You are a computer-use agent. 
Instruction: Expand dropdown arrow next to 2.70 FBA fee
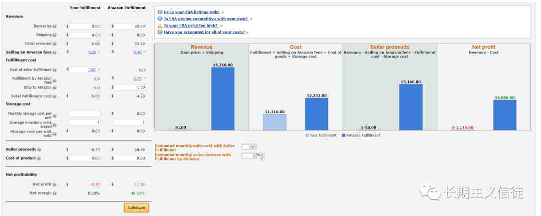[x=144, y=78]
